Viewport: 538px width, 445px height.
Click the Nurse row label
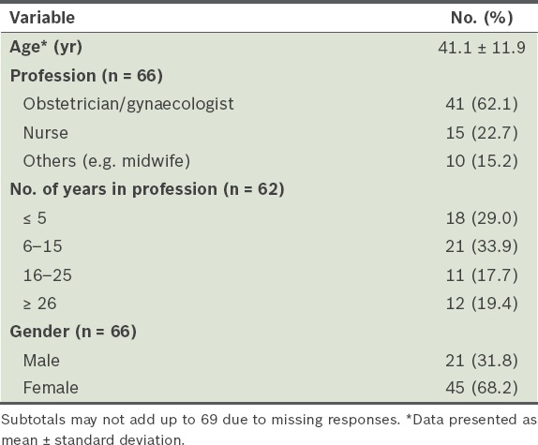tap(46, 133)
